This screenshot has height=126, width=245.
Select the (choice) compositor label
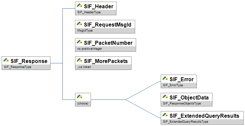point(83,103)
